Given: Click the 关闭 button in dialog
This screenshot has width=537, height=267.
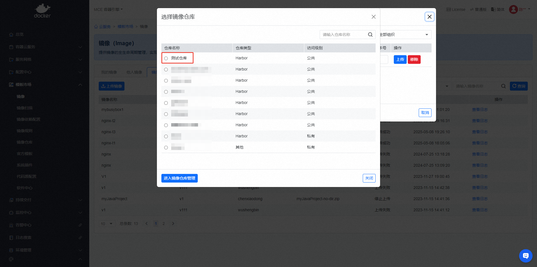Looking at the screenshot, I should point(369,178).
